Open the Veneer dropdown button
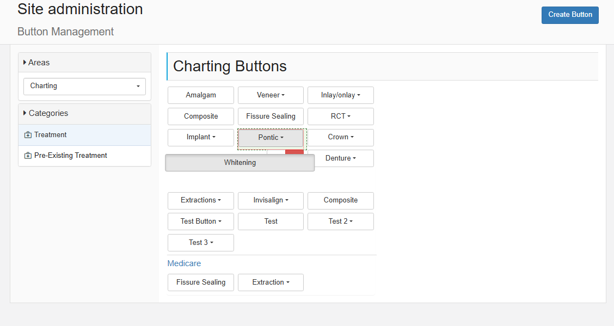 click(x=271, y=95)
